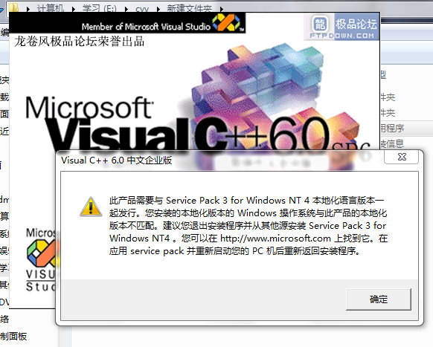This screenshot has height=347, width=433.
Task: Click the dialog title Visual C++ 6.0 中文企业版
Action: [117, 160]
